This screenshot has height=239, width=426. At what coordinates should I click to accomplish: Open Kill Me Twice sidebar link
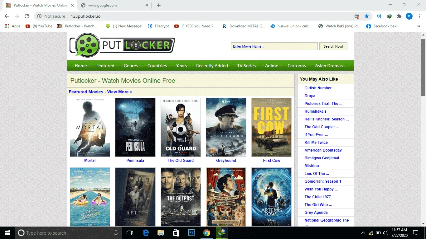click(316, 143)
